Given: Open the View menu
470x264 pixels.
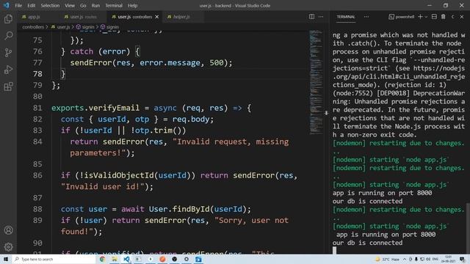Looking at the screenshot, I should click(x=70, y=5).
